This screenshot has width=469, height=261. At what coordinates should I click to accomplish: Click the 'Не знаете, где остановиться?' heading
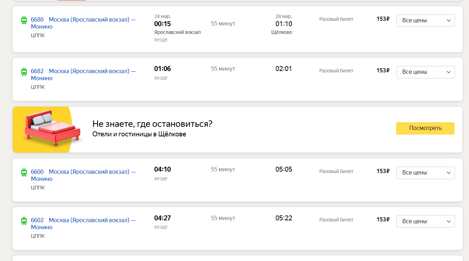[x=152, y=124]
